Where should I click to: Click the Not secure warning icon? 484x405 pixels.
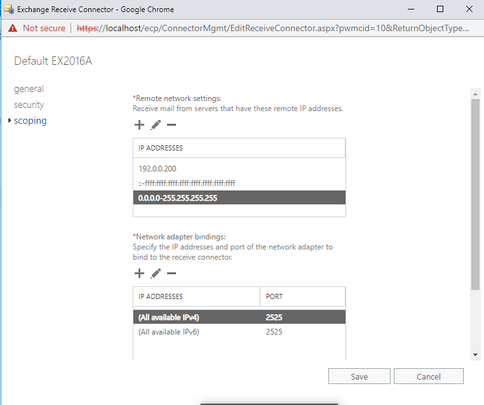[x=13, y=28]
